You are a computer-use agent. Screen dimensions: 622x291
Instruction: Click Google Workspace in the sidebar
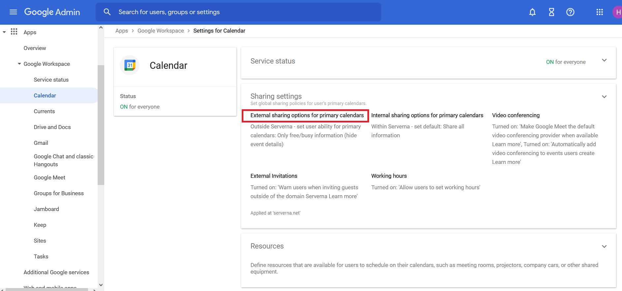pyautogui.click(x=47, y=64)
